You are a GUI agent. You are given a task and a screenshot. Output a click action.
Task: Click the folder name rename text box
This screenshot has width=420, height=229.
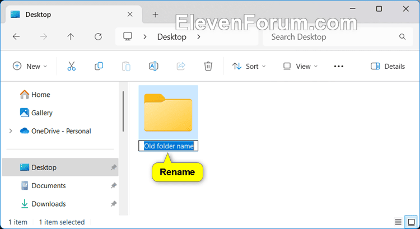pyautogui.click(x=168, y=146)
